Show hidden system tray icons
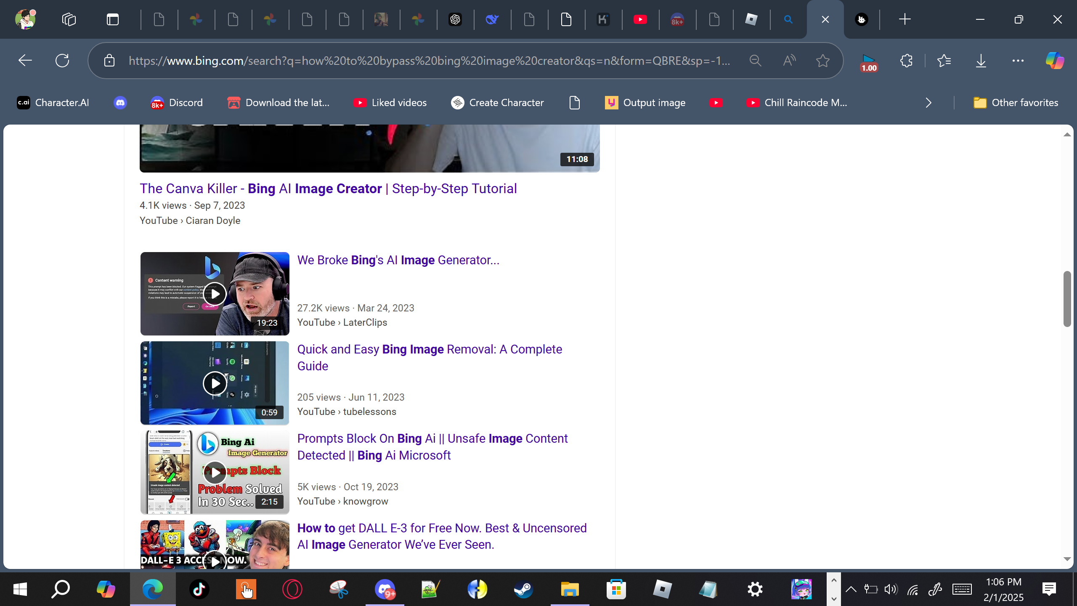Screen dimensions: 1077x606 coord(851,589)
